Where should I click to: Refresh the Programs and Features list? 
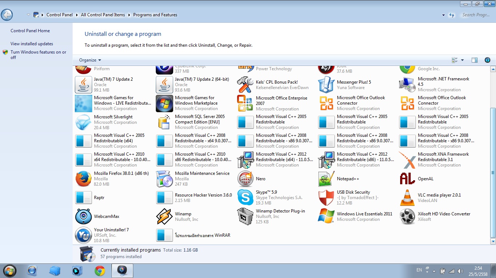pyautogui.click(x=452, y=15)
